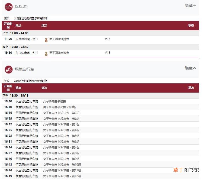202x180 pixels.
Task: Collapse the 乒乓球 section with 隐藏
Action: [190, 5]
